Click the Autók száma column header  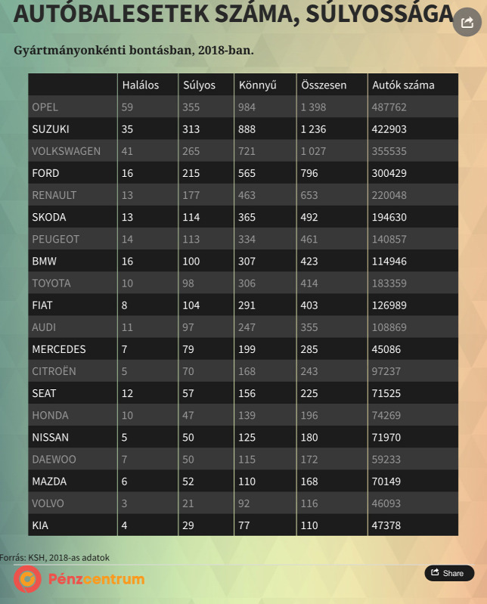pyautogui.click(x=403, y=85)
